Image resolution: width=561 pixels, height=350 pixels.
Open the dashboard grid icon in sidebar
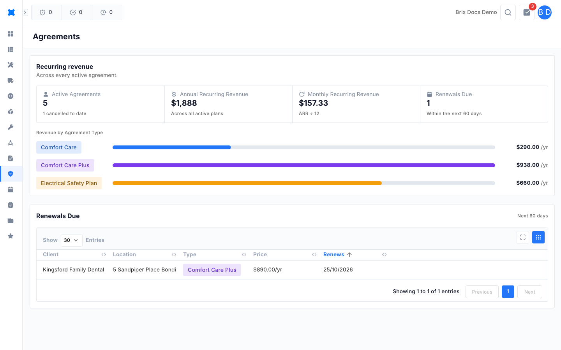[x=11, y=34]
